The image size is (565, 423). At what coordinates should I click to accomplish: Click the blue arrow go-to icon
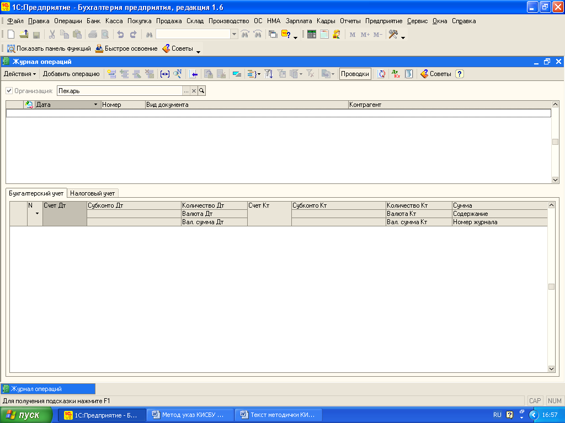(x=193, y=74)
